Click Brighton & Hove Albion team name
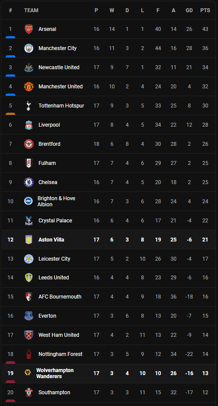 click(x=56, y=201)
